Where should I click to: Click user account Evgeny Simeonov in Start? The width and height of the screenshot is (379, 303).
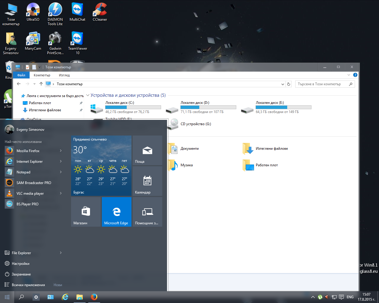[25, 130]
